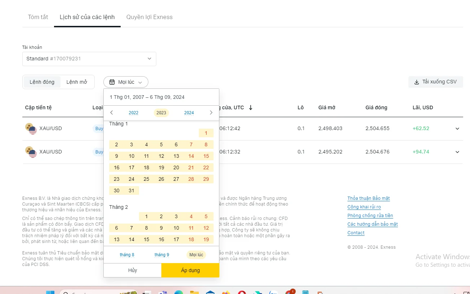Expand the first XAU/USD order row details
The image size is (470, 294).
[457, 129]
